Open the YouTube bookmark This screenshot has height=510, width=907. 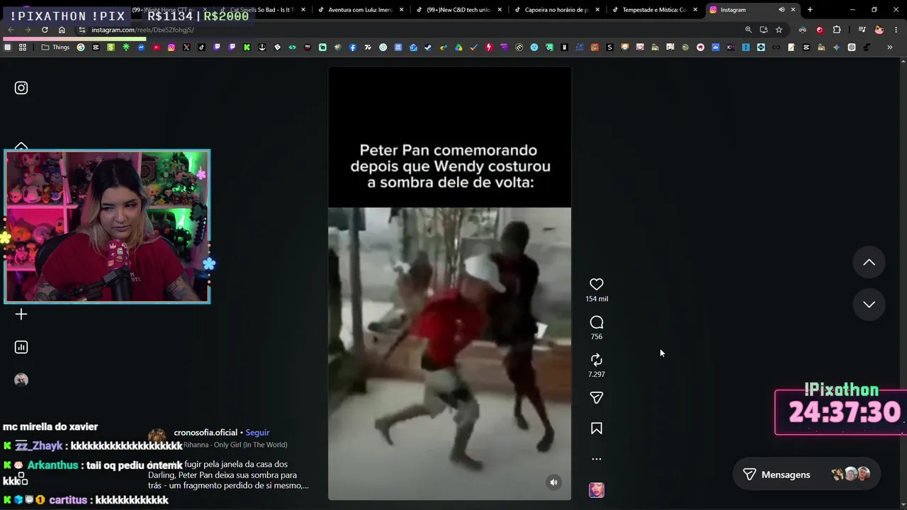[x=156, y=47]
